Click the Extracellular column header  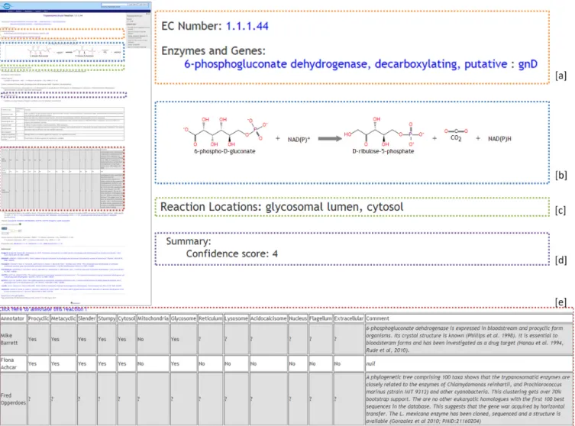point(349,318)
